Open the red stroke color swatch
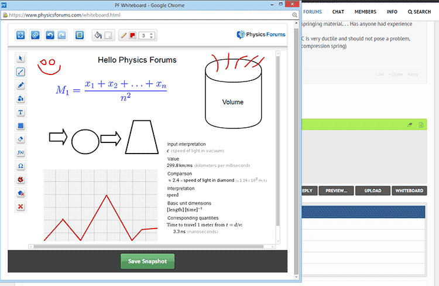The height and width of the screenshot is (286, 439). coord(132,35)
